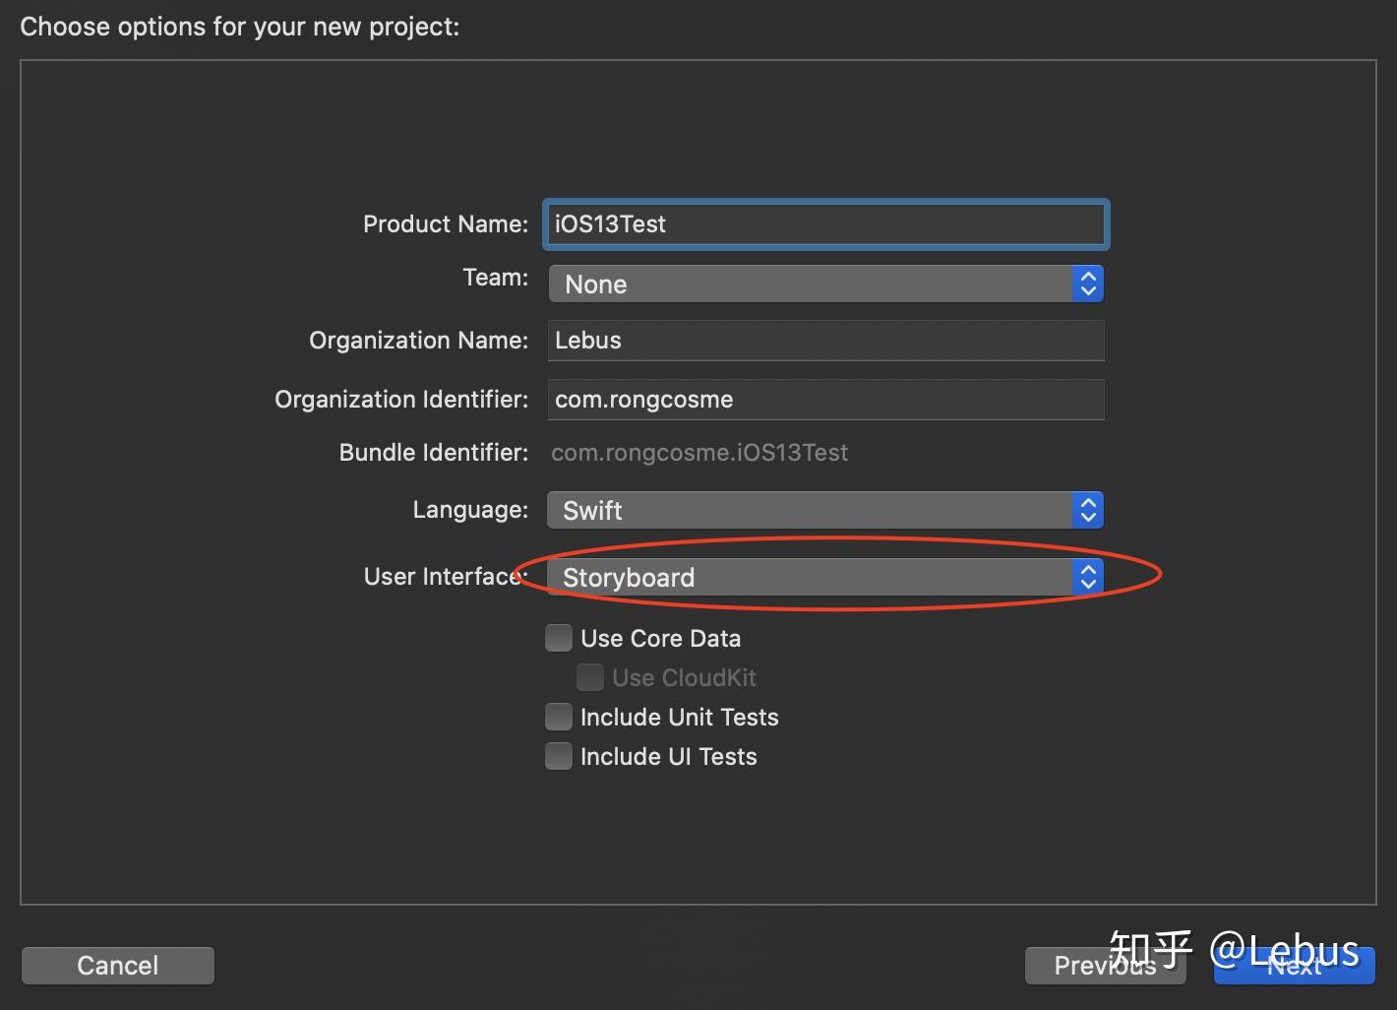Image resolution: width=1397 pixels, height=1010 pixels.
Task: Click the Use Core Data checkbox square
Action: [558, 637]
